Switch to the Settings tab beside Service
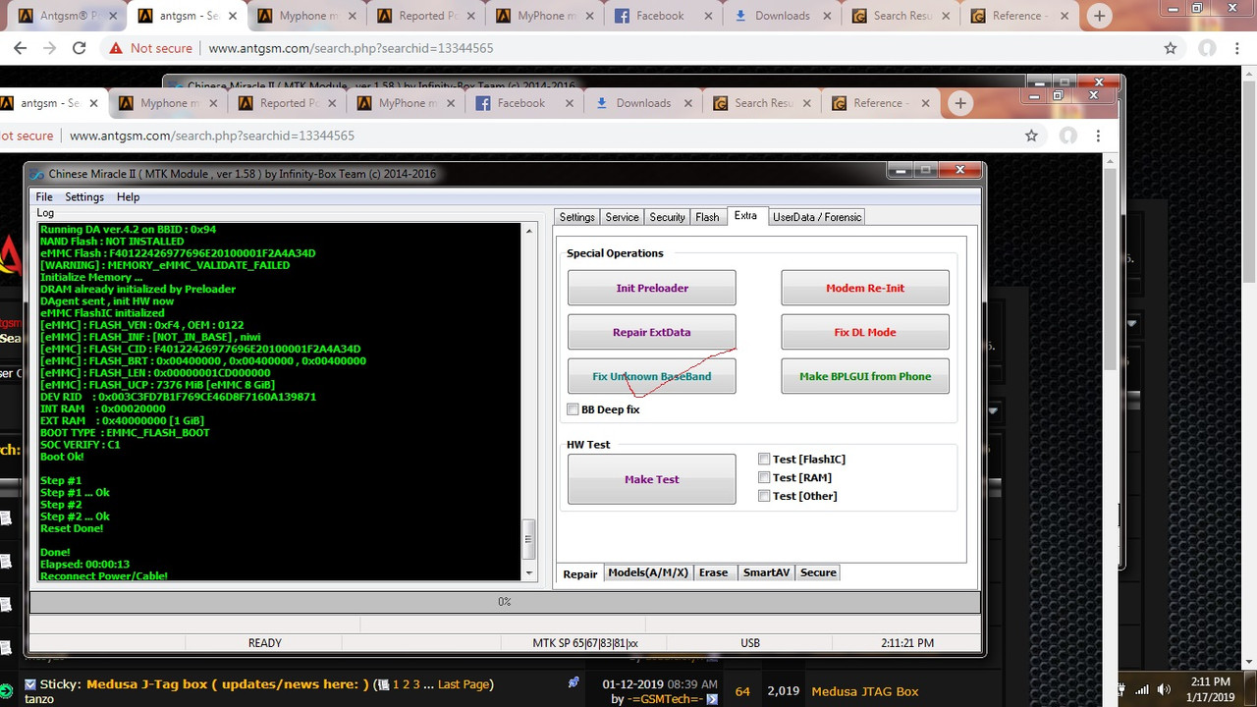 pyautogui.click(x=577, y=217)
